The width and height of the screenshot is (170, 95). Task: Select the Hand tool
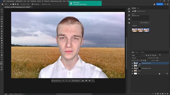click(2, 55)
